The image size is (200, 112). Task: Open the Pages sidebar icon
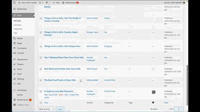point(15,43)
